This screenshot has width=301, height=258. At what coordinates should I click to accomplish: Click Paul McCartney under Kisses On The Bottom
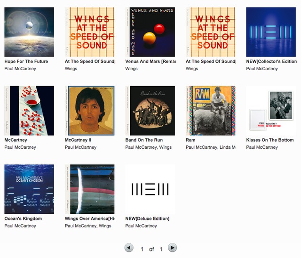[x=262, y=147]
